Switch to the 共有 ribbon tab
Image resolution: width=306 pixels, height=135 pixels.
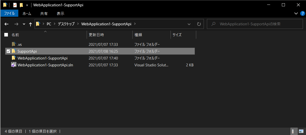click(x=44, y=13)
